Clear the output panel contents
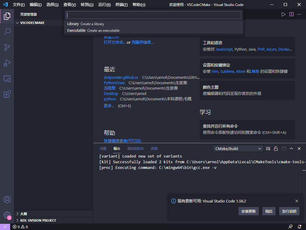This screenshot has height=230, width=306. click(x=268, y=149)
